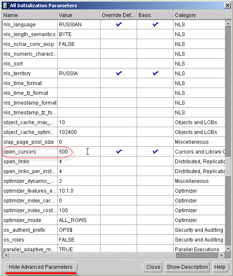Select the open_cursors parameter name
This screenshot has width=233, height=276.
point(20,151)
